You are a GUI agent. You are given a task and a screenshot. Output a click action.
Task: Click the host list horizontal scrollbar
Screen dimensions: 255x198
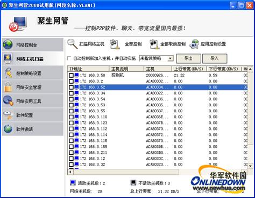click(126, 172)
